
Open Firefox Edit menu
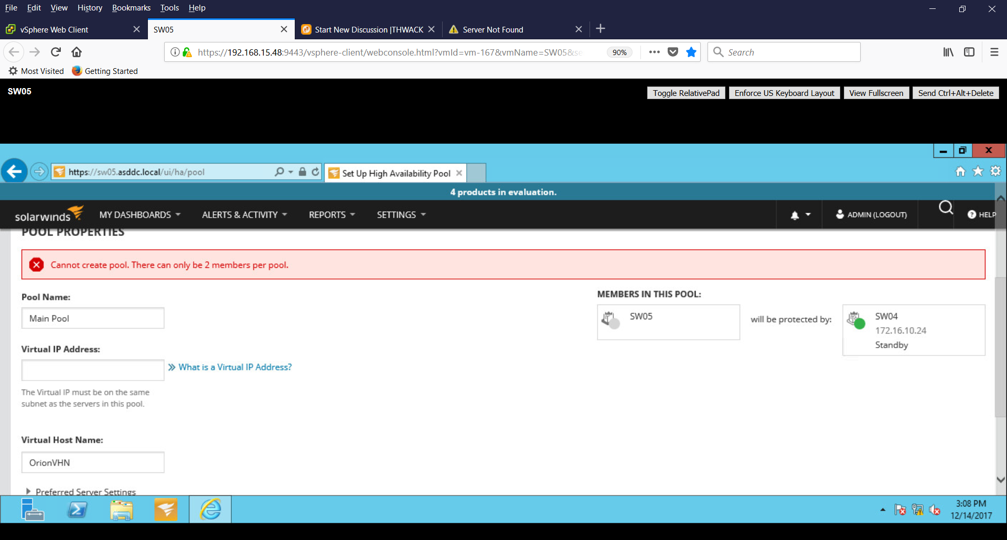pyautogui.click(x=34, y=8)
